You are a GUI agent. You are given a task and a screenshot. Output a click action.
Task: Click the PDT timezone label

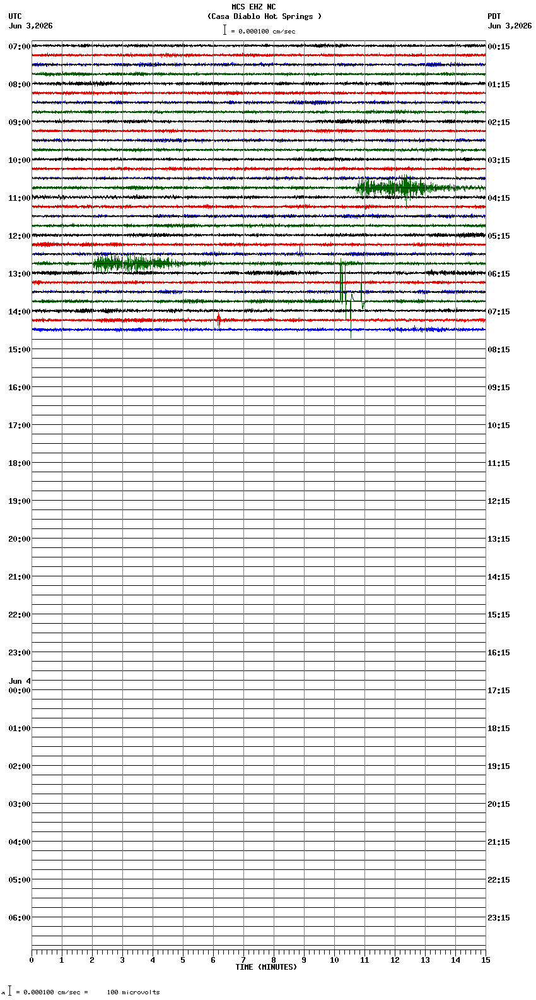coord(494,16)
